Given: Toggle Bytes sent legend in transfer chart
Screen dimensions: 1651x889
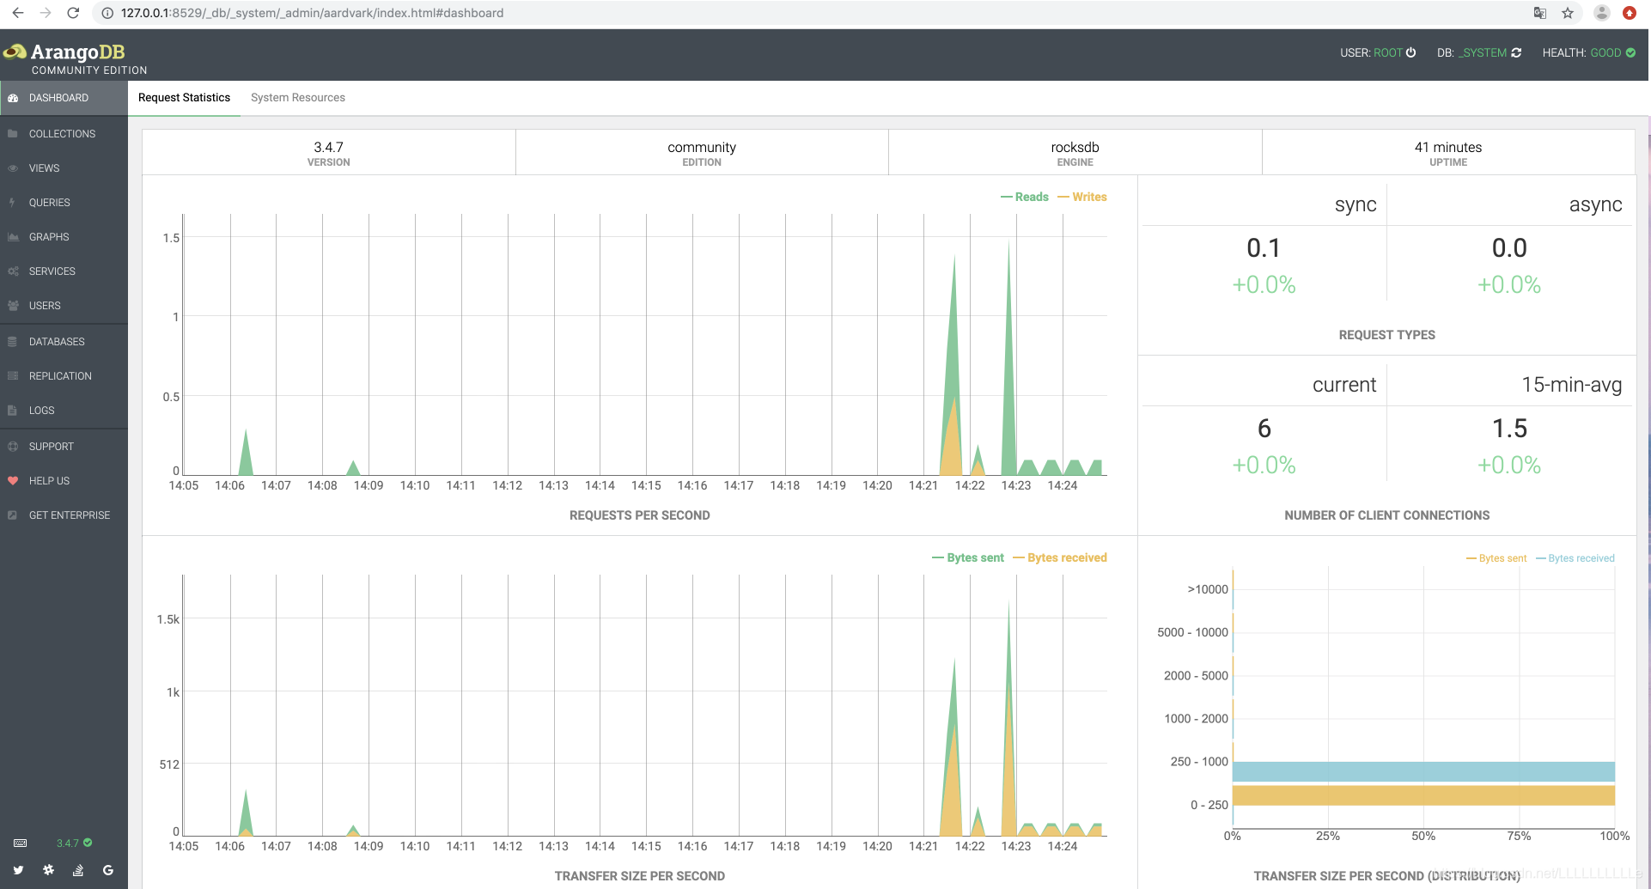Looking at the screenshot, I should (968, 557).
